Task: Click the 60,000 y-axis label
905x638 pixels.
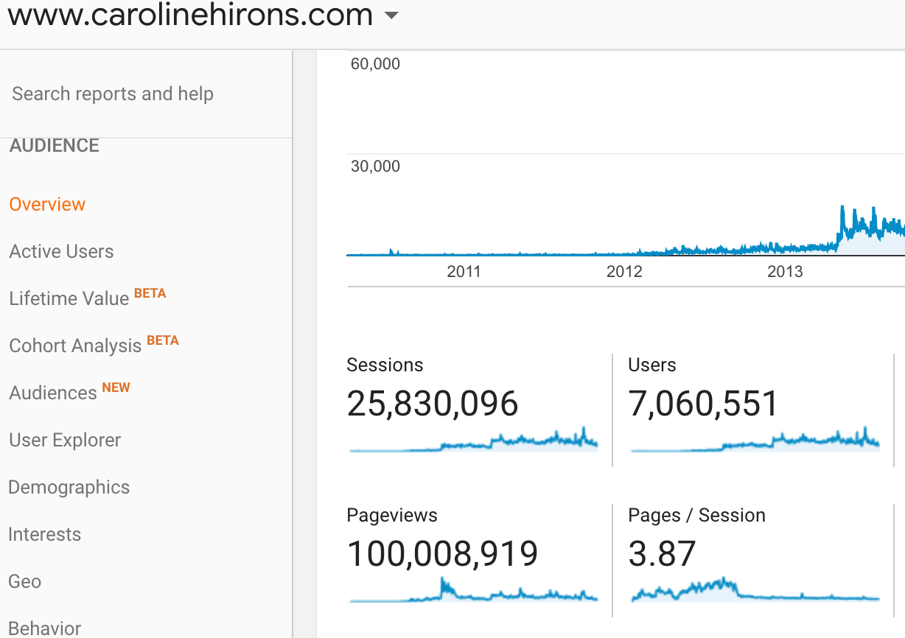Action: point(375,64)
